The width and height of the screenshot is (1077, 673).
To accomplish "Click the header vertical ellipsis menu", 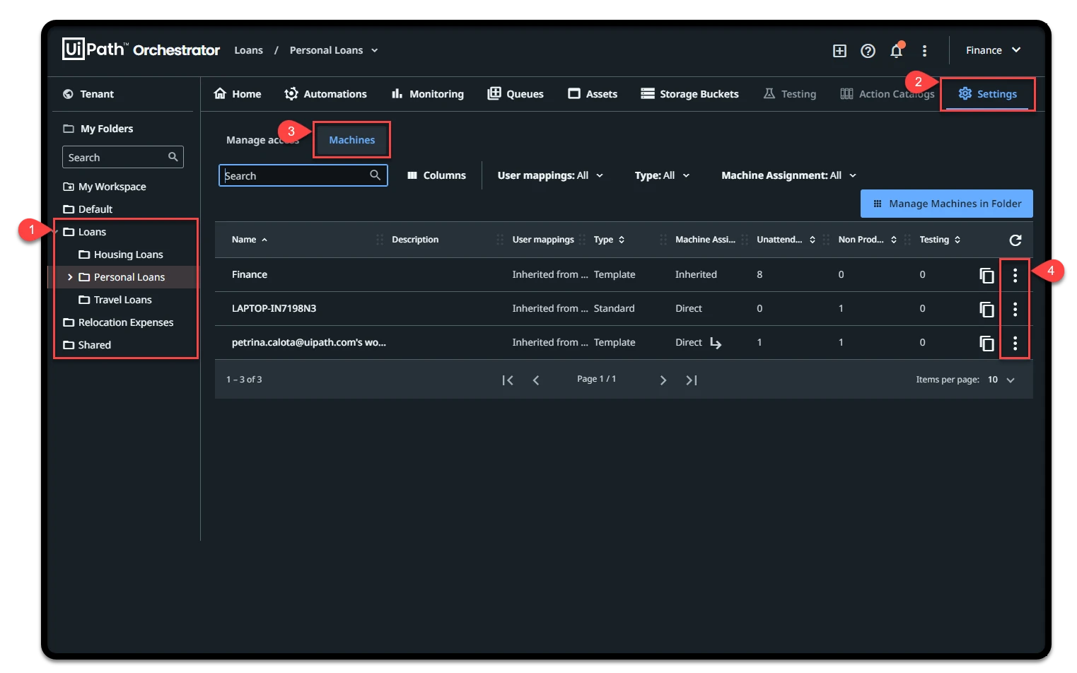I will click(924, 51).
